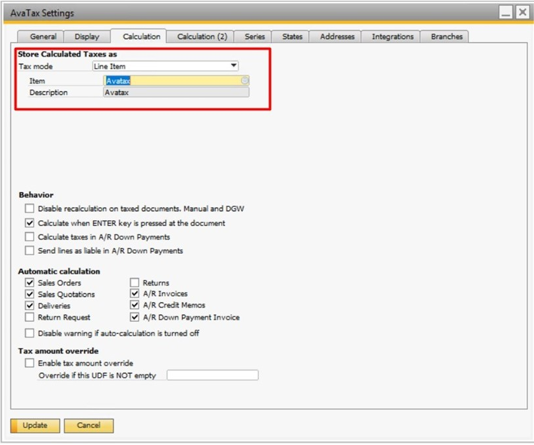Image resolution: width=534 pixels, height=445 pixels.
Task: Uncheck the Deliveries checkbox
Action: 30,305
